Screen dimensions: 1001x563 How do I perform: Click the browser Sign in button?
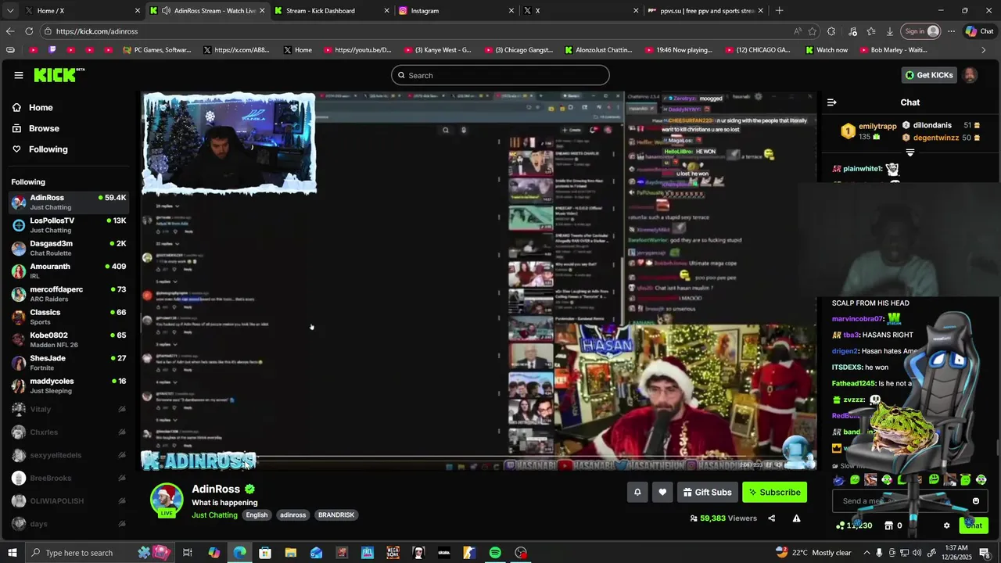(921, 31)
